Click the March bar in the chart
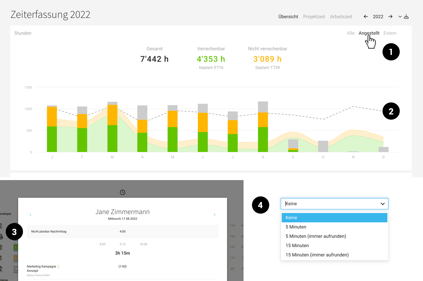Viewport: 423px width, 281px height. pyautogui.click(x=112, y=127)
